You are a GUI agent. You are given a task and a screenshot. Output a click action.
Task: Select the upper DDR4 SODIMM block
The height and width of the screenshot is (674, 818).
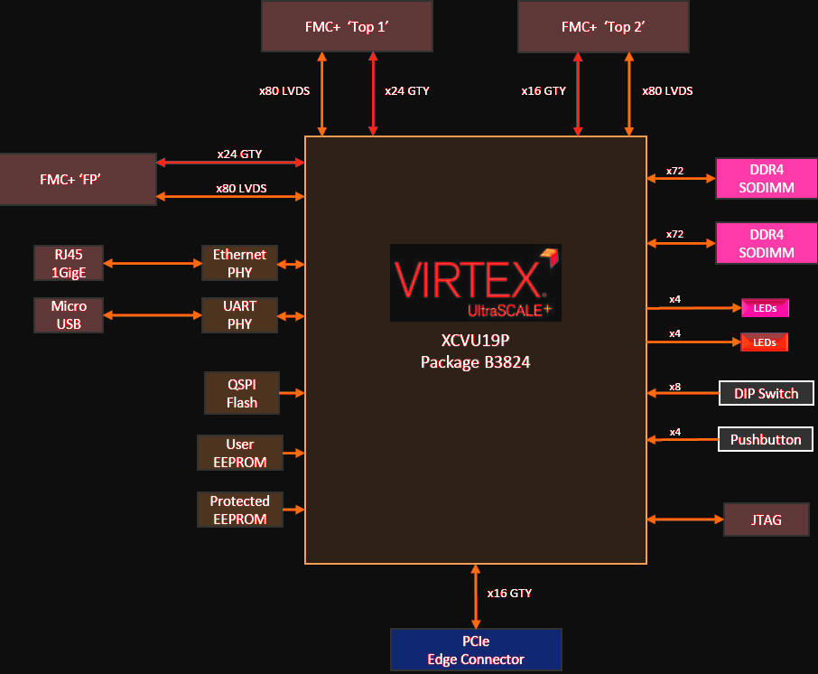click(767, 179)
